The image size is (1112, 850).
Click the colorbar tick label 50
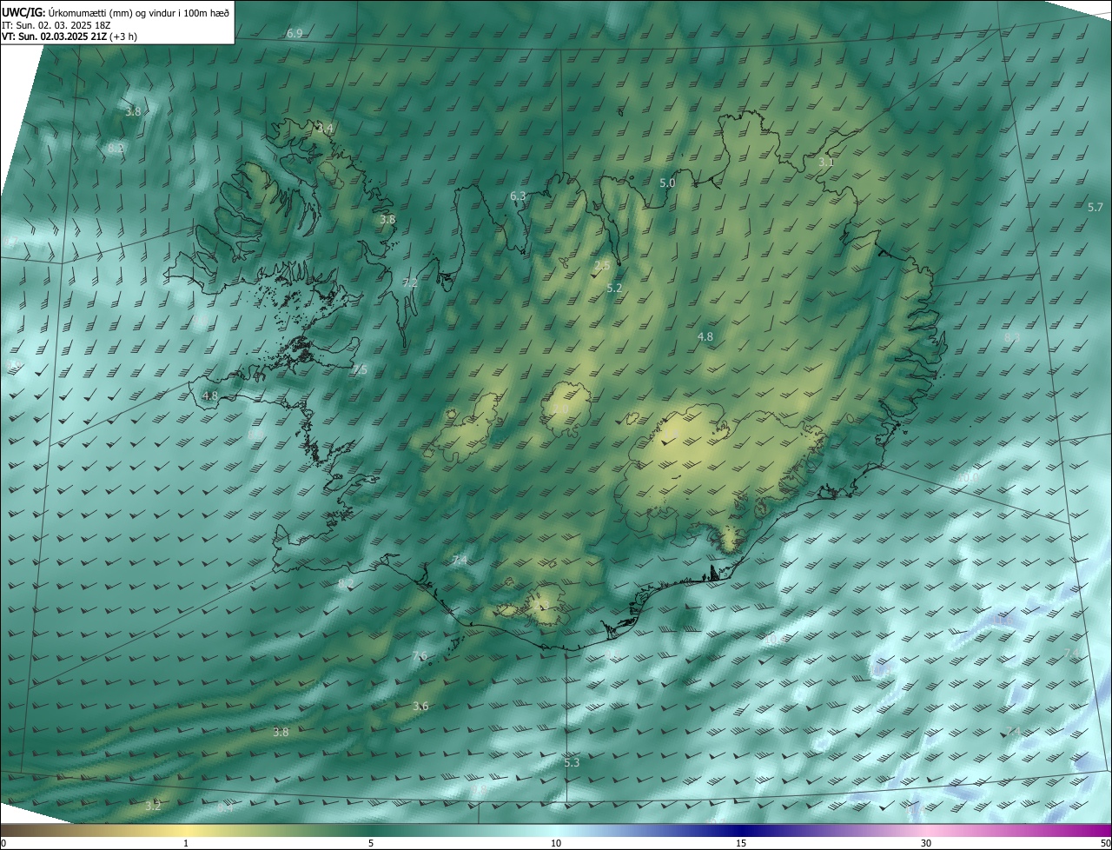1105,844
